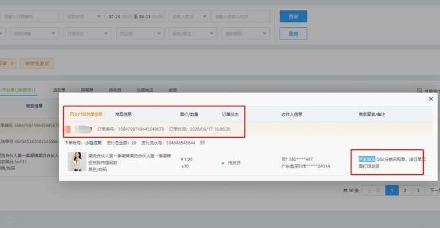The image size is (440, 228).
Task: Open the 付款时间 dropdown
Action: click(x=84, y=17)
